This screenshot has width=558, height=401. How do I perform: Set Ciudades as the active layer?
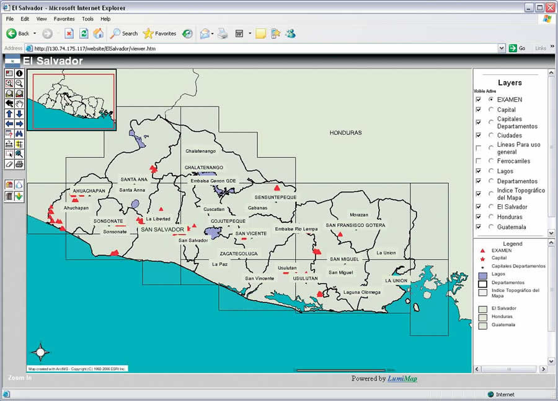click(491, 136)
